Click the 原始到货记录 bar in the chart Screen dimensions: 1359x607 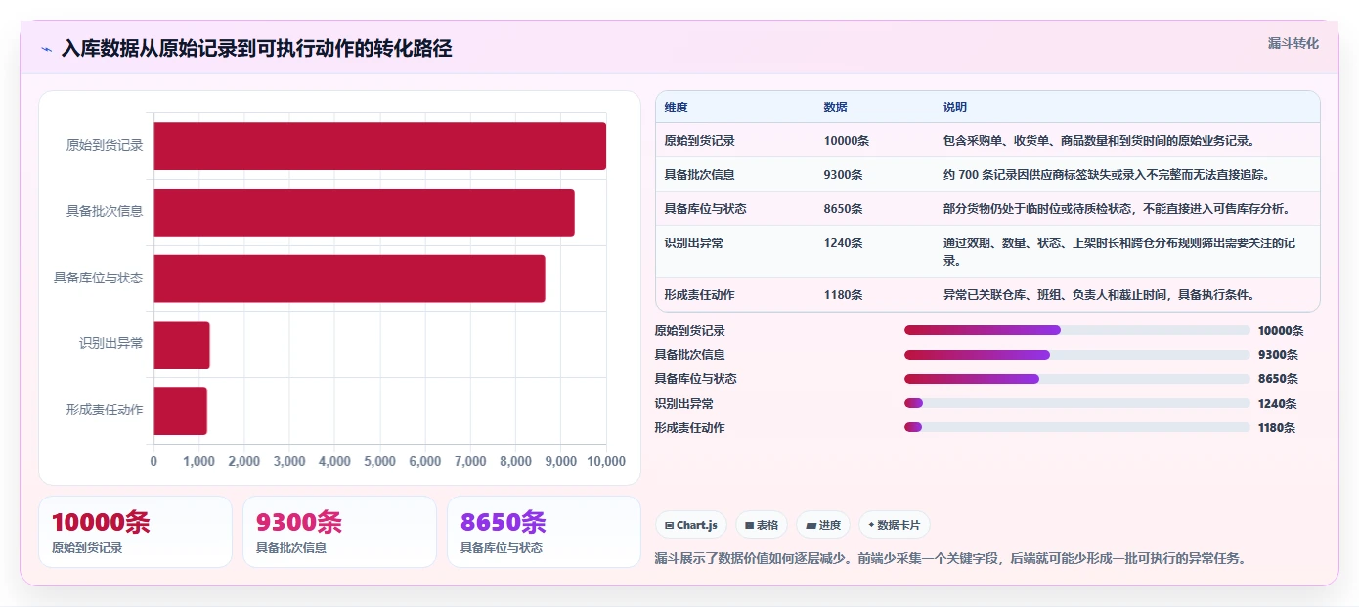tap(379, 146)
